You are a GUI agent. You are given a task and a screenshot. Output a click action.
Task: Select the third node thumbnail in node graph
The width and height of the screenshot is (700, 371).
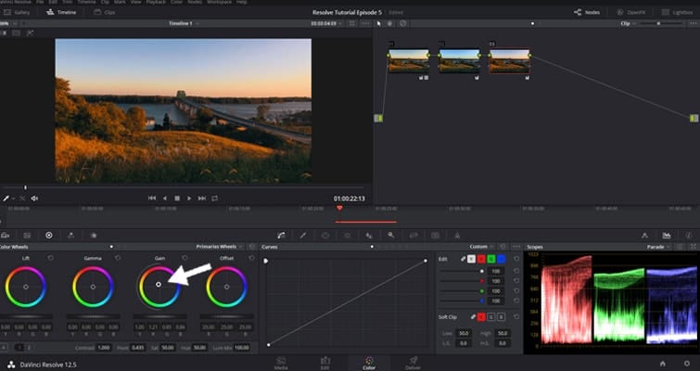pyautogui.click(x=509, y=60)
